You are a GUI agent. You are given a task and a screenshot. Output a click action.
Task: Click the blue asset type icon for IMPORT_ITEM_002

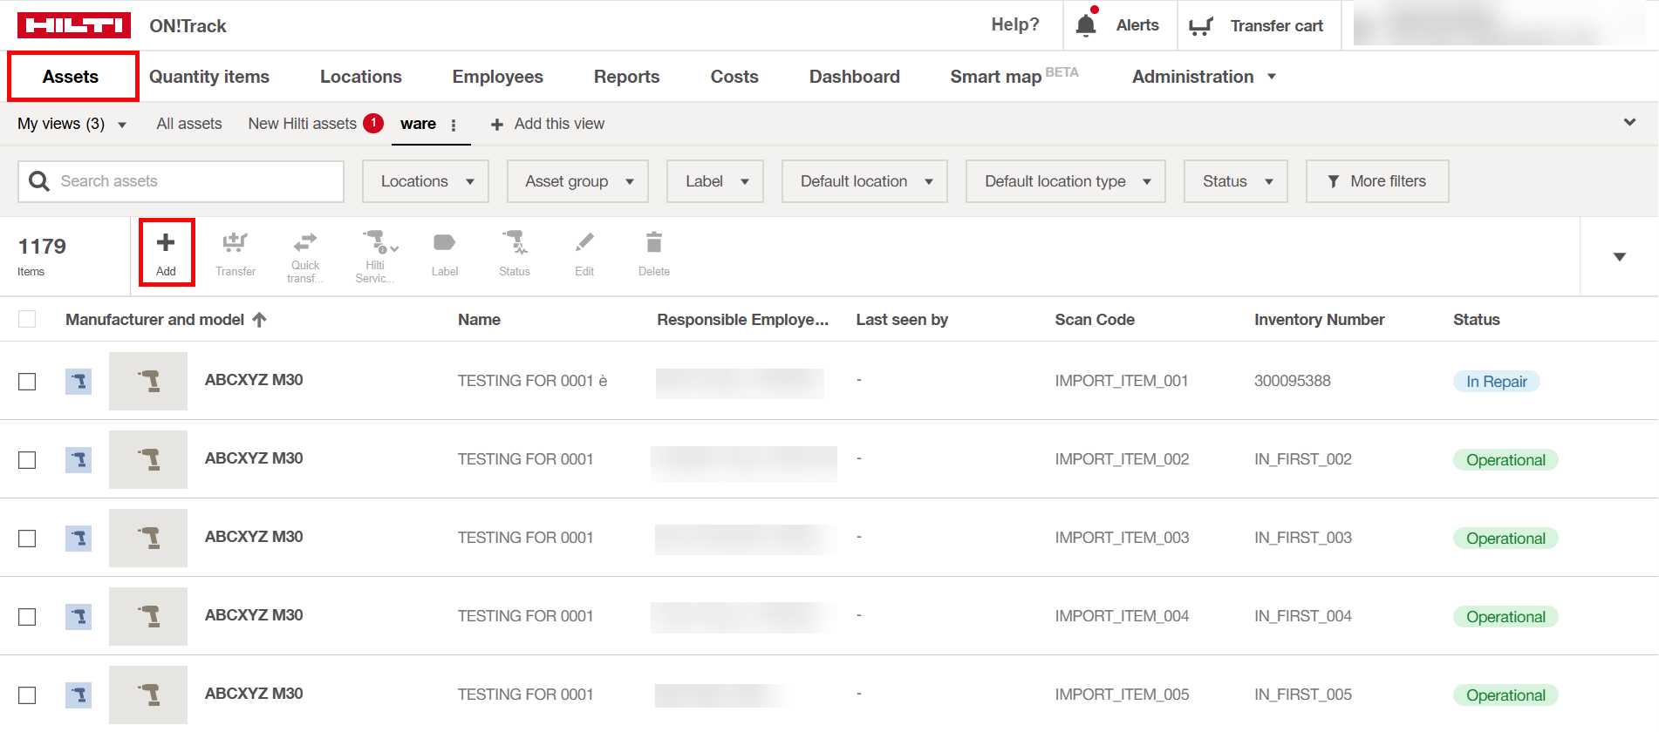tap(79, 459)
